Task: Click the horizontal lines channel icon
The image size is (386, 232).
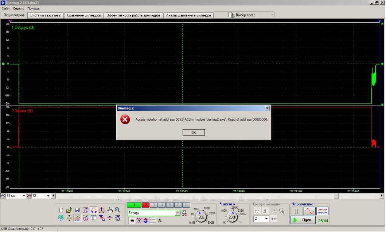Action: (x=153, y=221)
